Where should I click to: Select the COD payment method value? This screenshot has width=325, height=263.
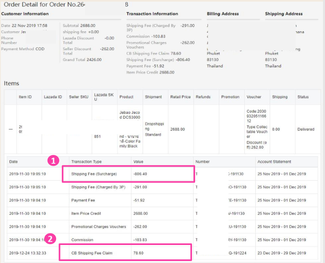[40, 49]
